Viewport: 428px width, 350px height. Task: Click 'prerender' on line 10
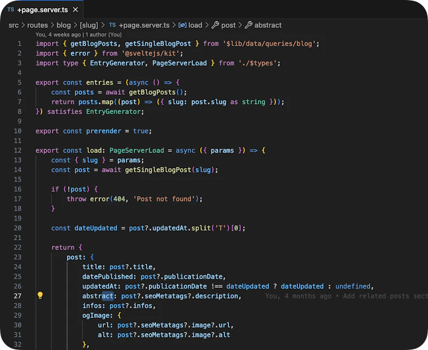pos(103,131)
